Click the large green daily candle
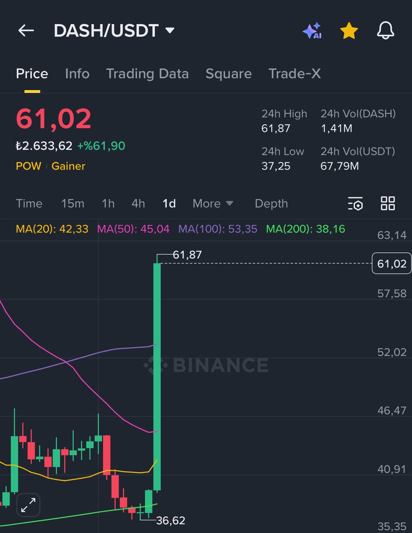Image resolution: width=412 pixels, height=533 pixels. coord(157,376)
